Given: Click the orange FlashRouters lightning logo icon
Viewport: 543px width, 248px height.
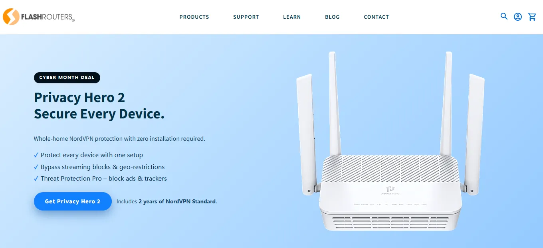Looking at the screenshot, I should point(11,17).
